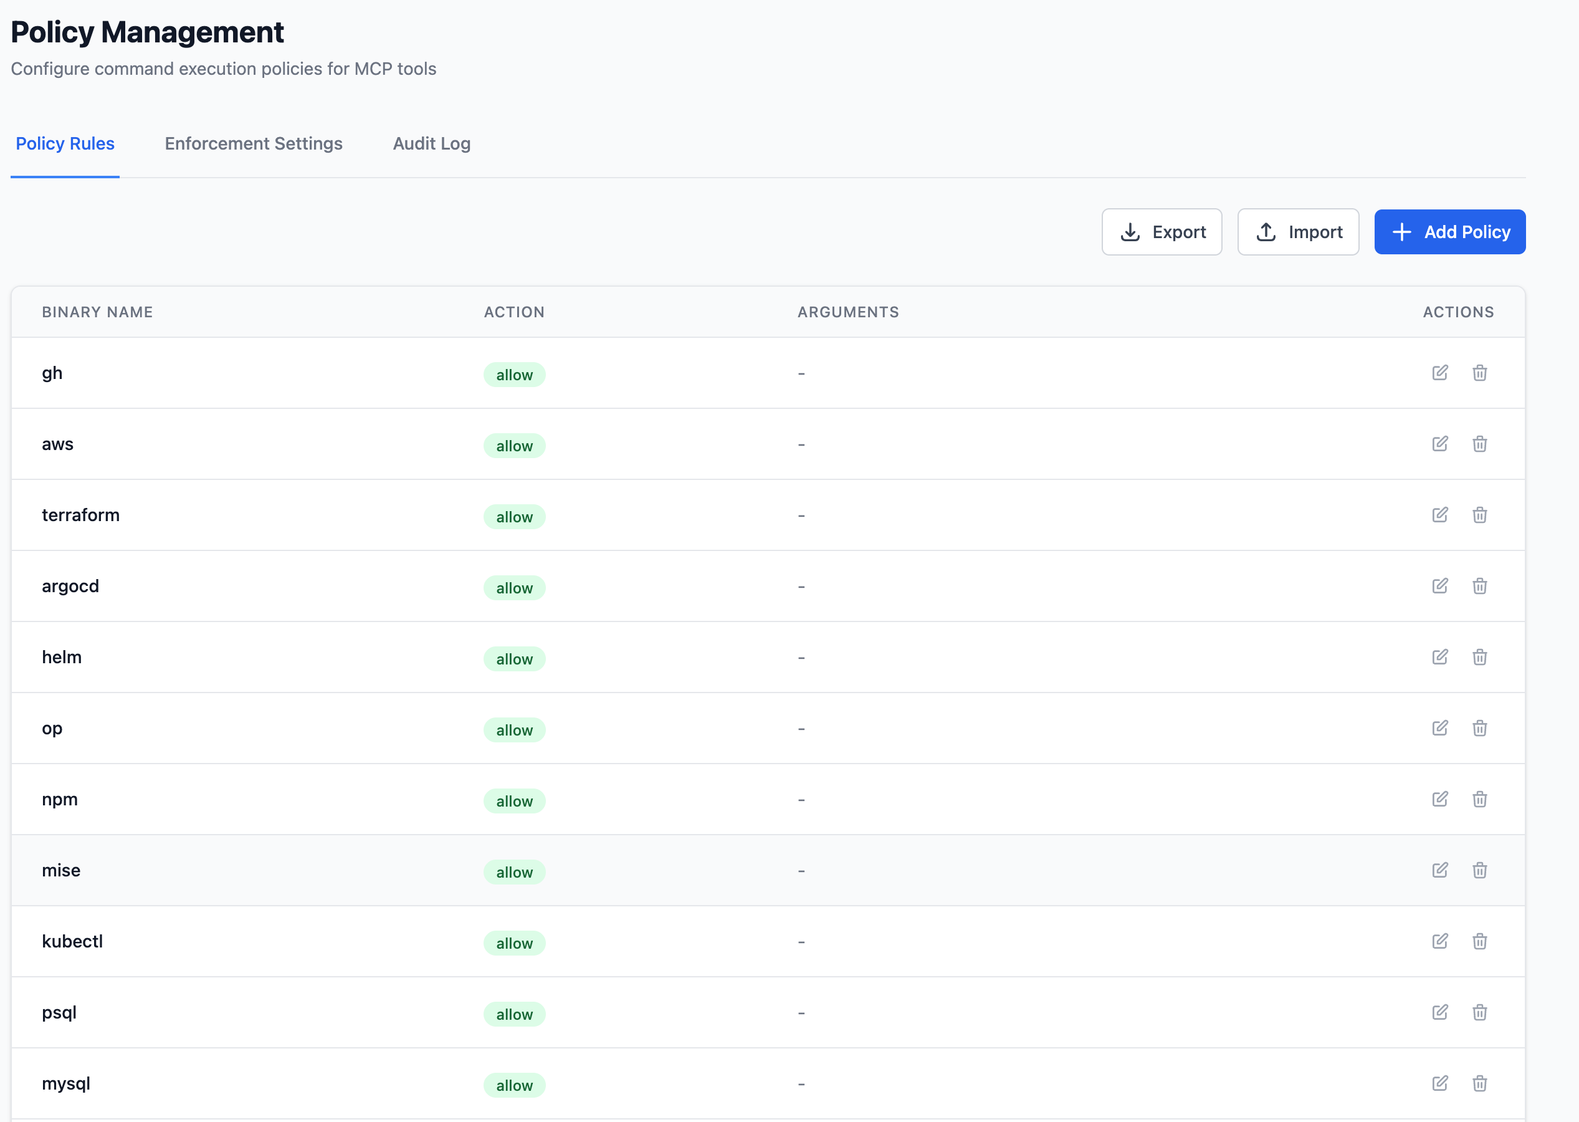Click the Add Policy button
Image resolution: width=1579 pixels, height=1122 pixels.
tap(1450, 231)
